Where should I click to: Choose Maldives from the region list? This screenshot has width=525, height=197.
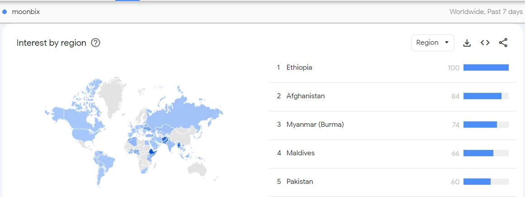tap(301, 153)
